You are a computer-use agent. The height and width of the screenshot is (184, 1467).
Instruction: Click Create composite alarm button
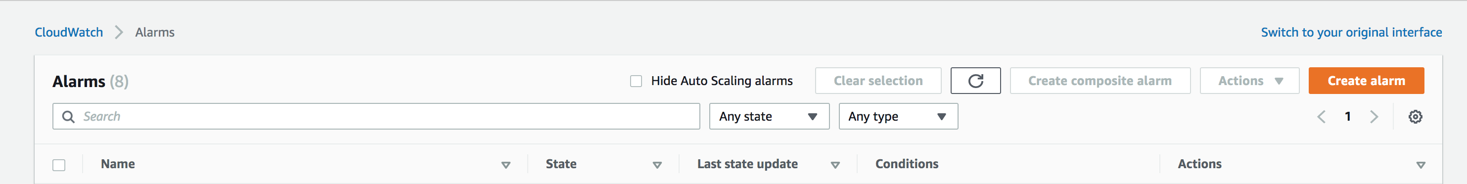click(x=1100, y=81)
